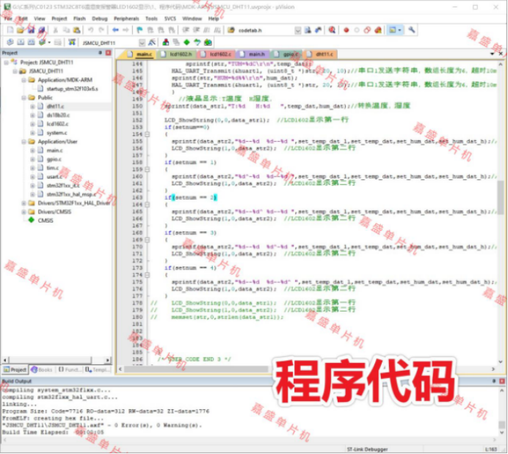Open the Flash menu
The height and width of the screenshot is (454, 508).
[x=79, y=18]
